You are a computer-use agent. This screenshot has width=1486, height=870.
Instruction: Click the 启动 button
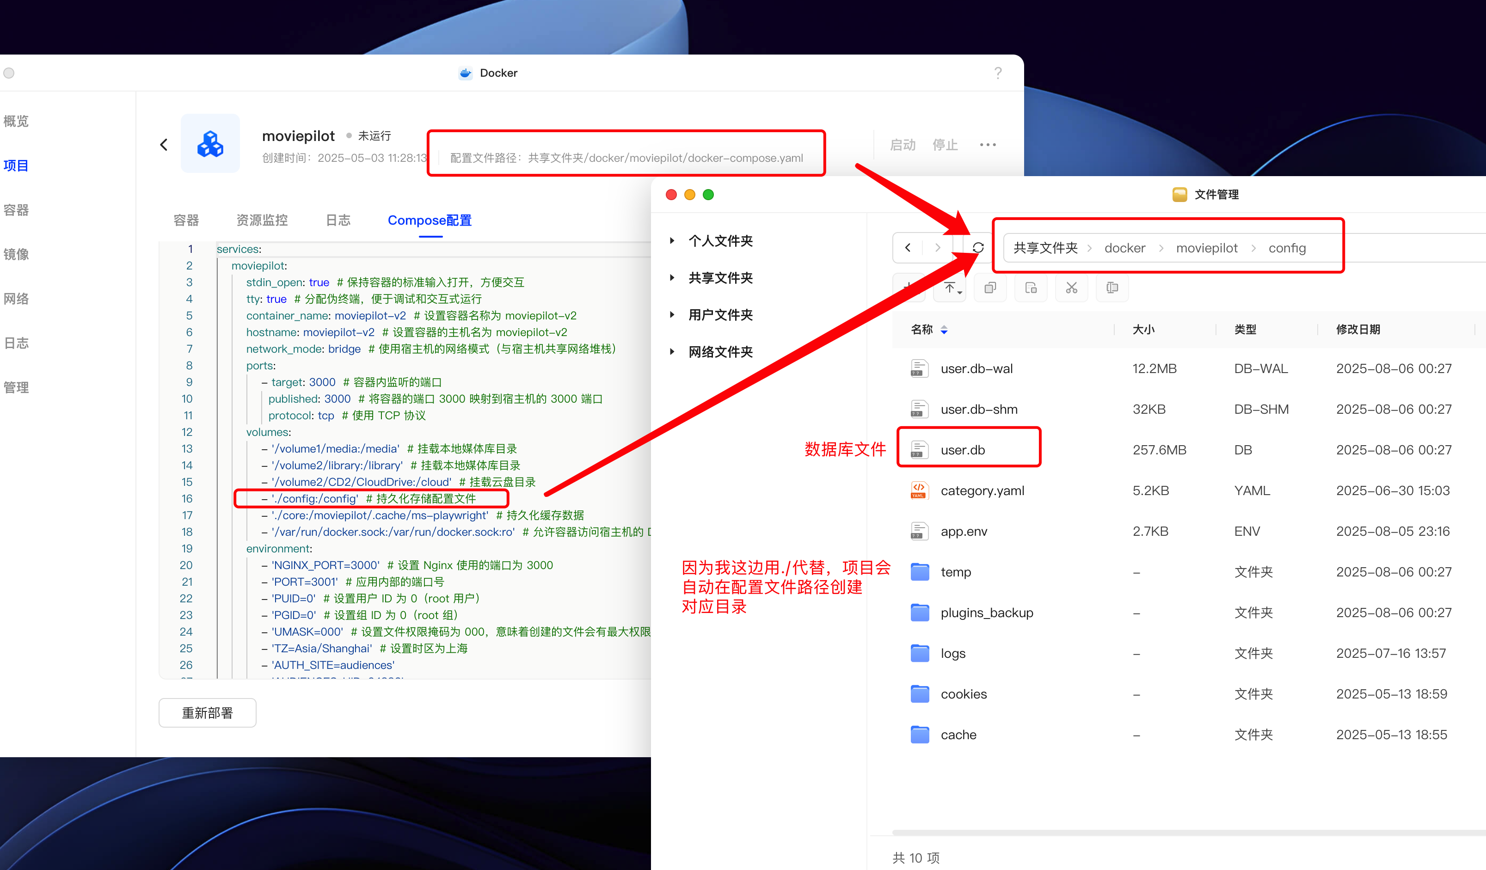coord(903,145)
